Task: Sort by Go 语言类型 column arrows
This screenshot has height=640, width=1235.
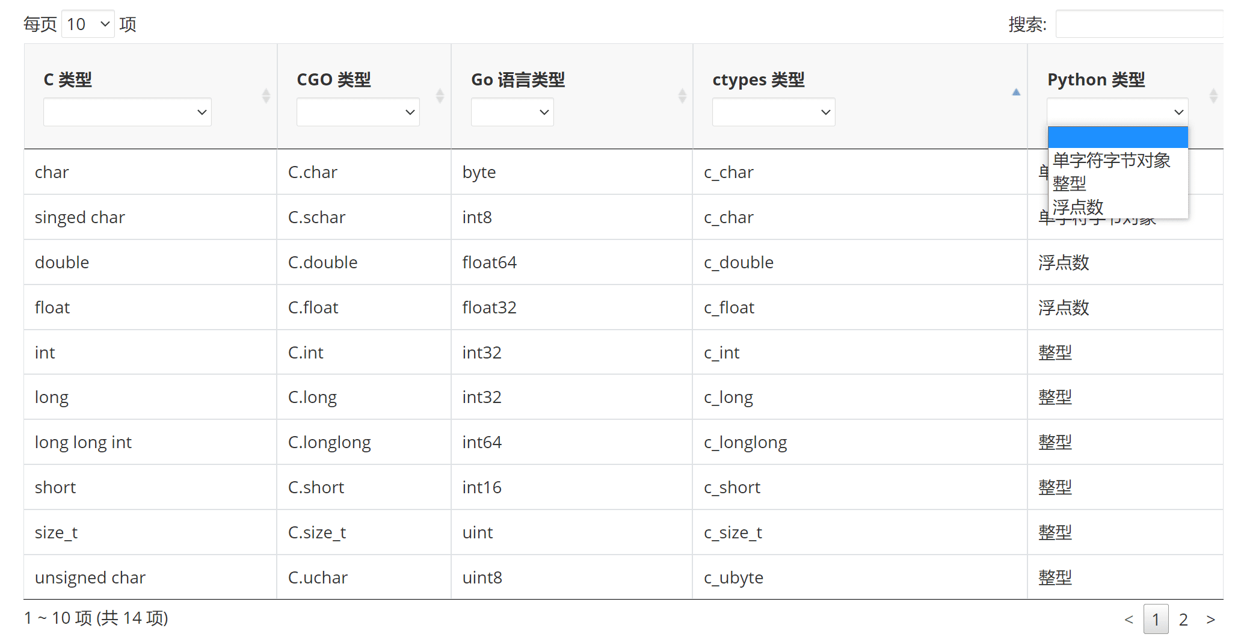Action: click(682, 96)
